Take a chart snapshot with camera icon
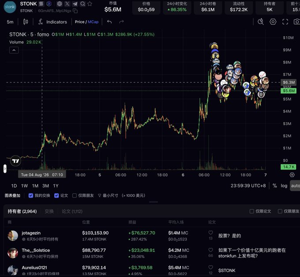The width and height of the screenshot is (300, 277). 297,22
